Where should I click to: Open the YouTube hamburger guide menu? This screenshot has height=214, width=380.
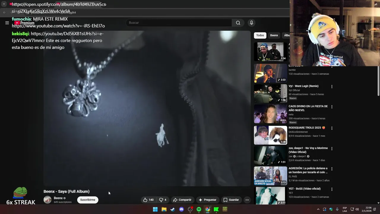tap(7, 23)
